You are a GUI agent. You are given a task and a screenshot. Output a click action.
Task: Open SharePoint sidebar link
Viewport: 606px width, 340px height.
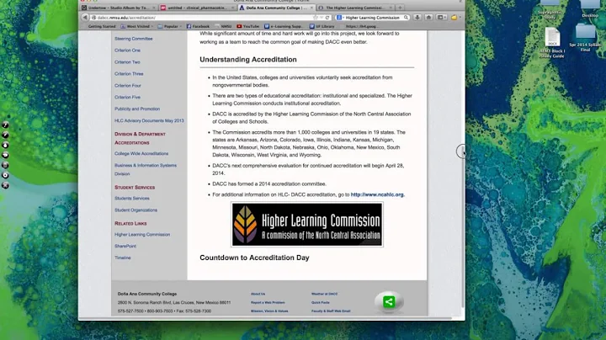(x=125, y=246)
